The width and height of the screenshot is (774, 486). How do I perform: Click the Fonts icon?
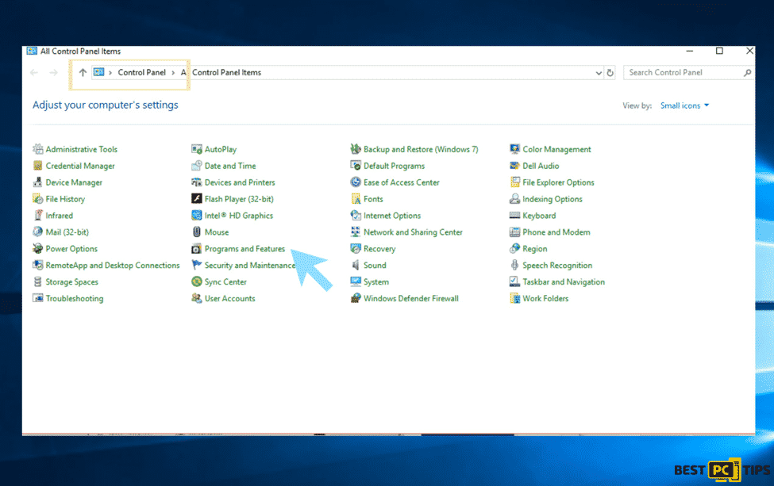pos(356,199)
